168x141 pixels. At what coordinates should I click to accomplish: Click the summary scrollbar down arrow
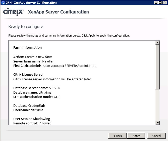(x=158, y=123)
